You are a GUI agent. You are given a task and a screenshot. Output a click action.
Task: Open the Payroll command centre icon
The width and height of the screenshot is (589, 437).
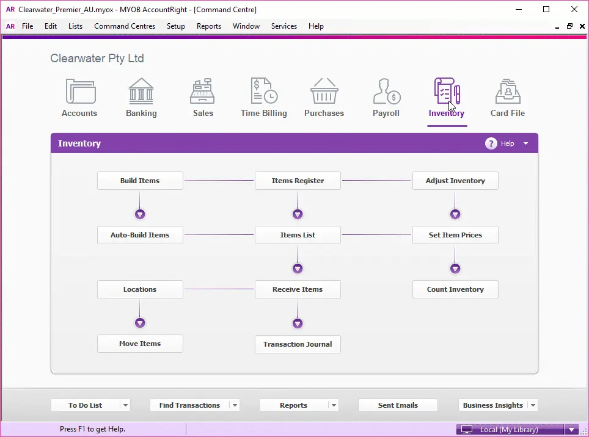click(387, 91)
